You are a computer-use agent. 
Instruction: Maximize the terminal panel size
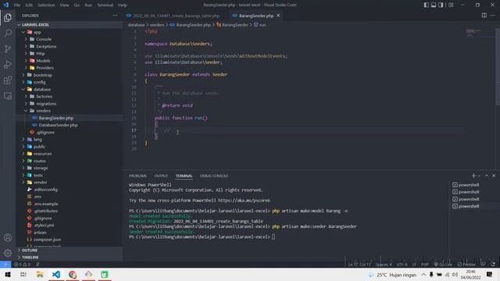click(487, 176)
